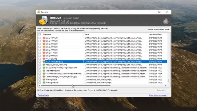Click red status dot for CachedImage_1440_900_POS4.jpg

(x=44, y=76)
